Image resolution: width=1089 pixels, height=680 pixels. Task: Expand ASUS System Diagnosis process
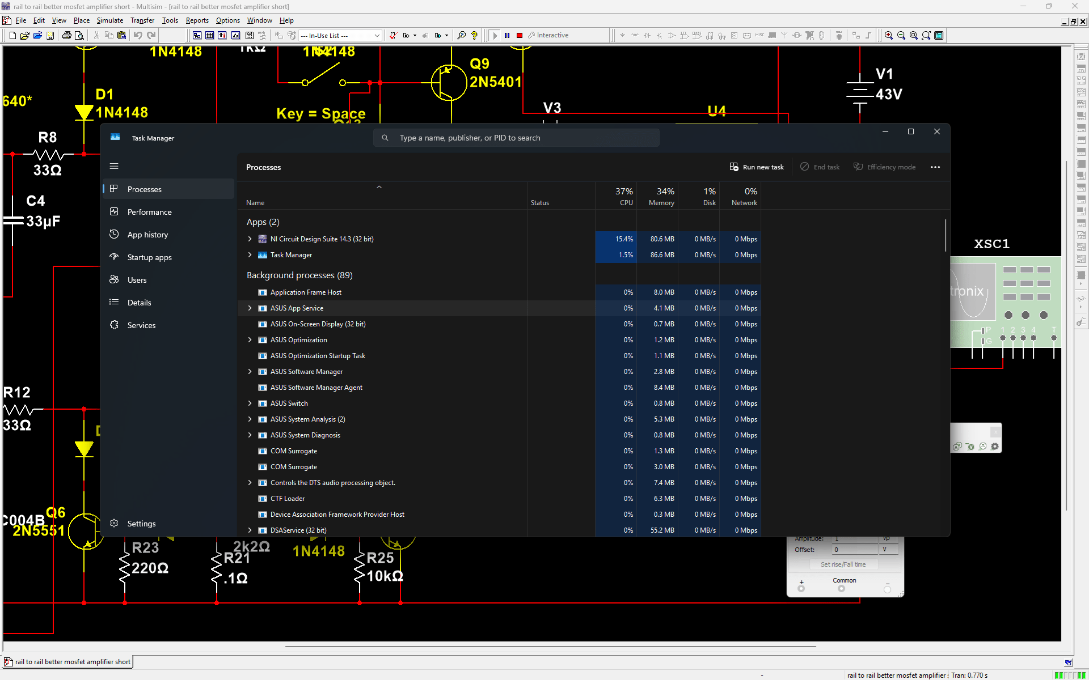point(250,435)
